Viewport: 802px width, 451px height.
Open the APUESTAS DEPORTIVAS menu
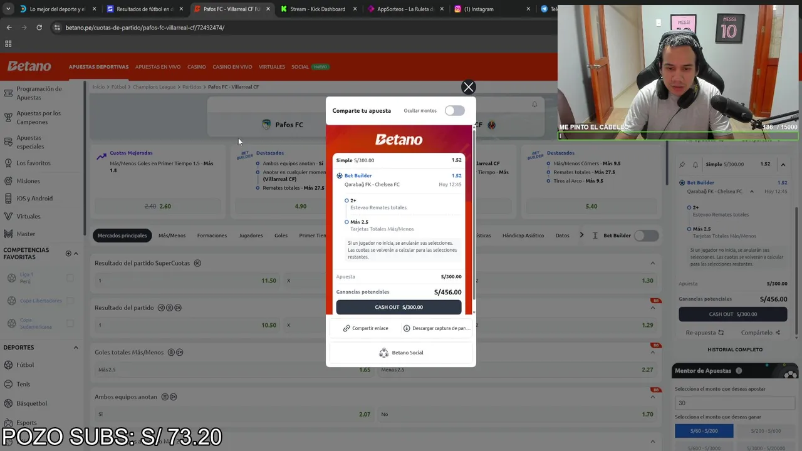tap(98, 67)
